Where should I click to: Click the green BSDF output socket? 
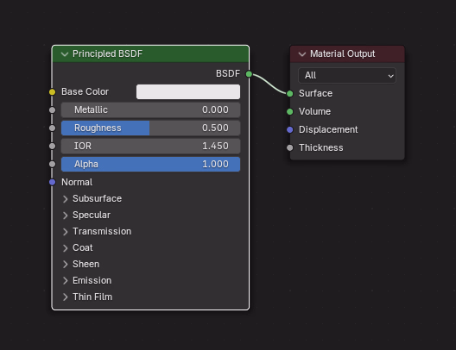(249, 74)
